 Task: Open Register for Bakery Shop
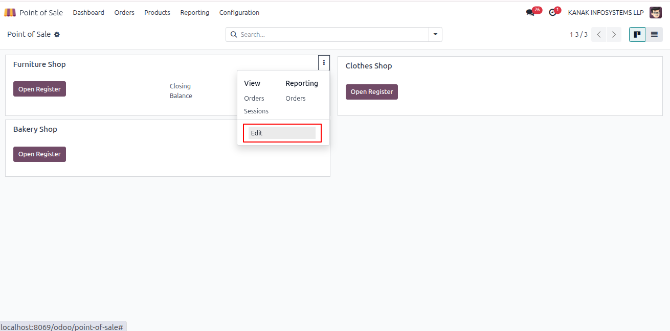tap(39, 154)
